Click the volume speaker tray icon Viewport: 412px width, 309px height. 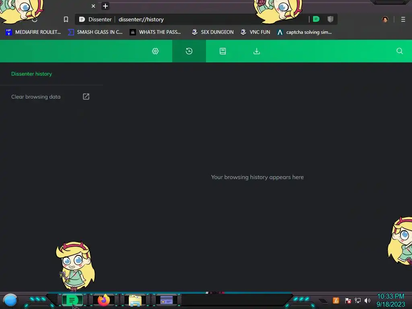coord(367,300)
